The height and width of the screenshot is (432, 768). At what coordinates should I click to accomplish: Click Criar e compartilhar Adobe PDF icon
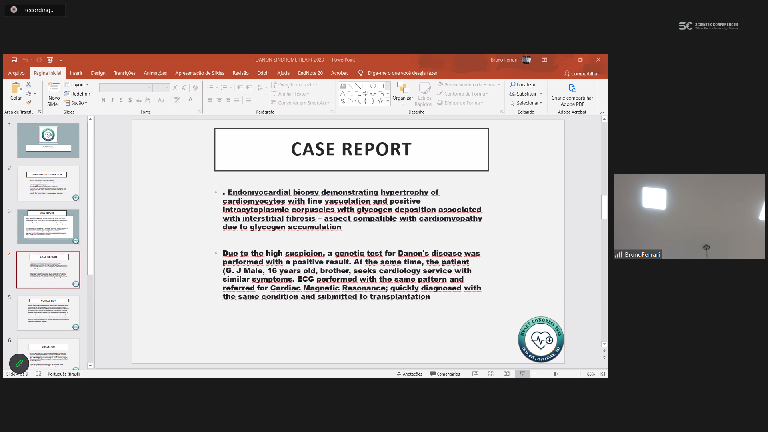(572, 88)
